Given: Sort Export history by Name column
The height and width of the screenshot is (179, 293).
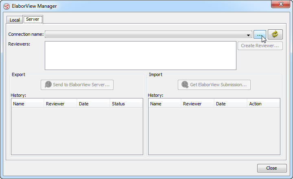Looking at the screenshot, I should pos(28,104).
